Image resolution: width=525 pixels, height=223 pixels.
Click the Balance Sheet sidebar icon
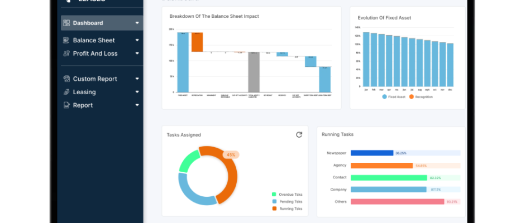[66, 40]
